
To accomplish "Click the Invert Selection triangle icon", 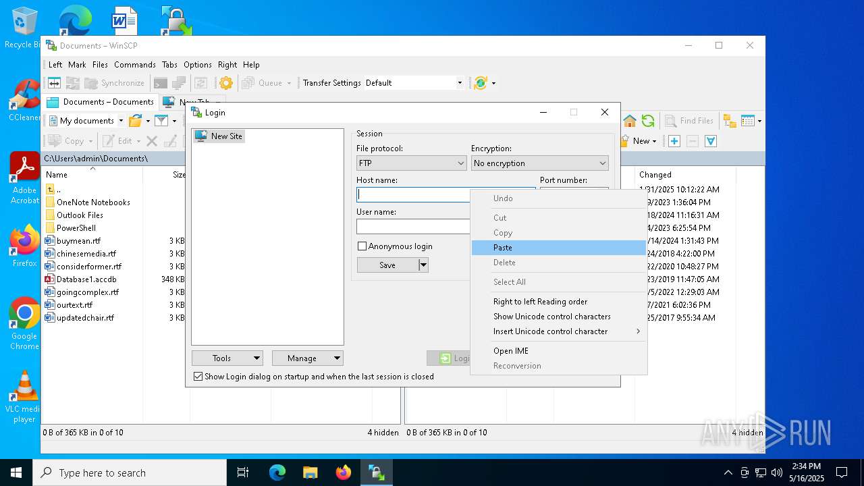I will click(x=711, y=141).
